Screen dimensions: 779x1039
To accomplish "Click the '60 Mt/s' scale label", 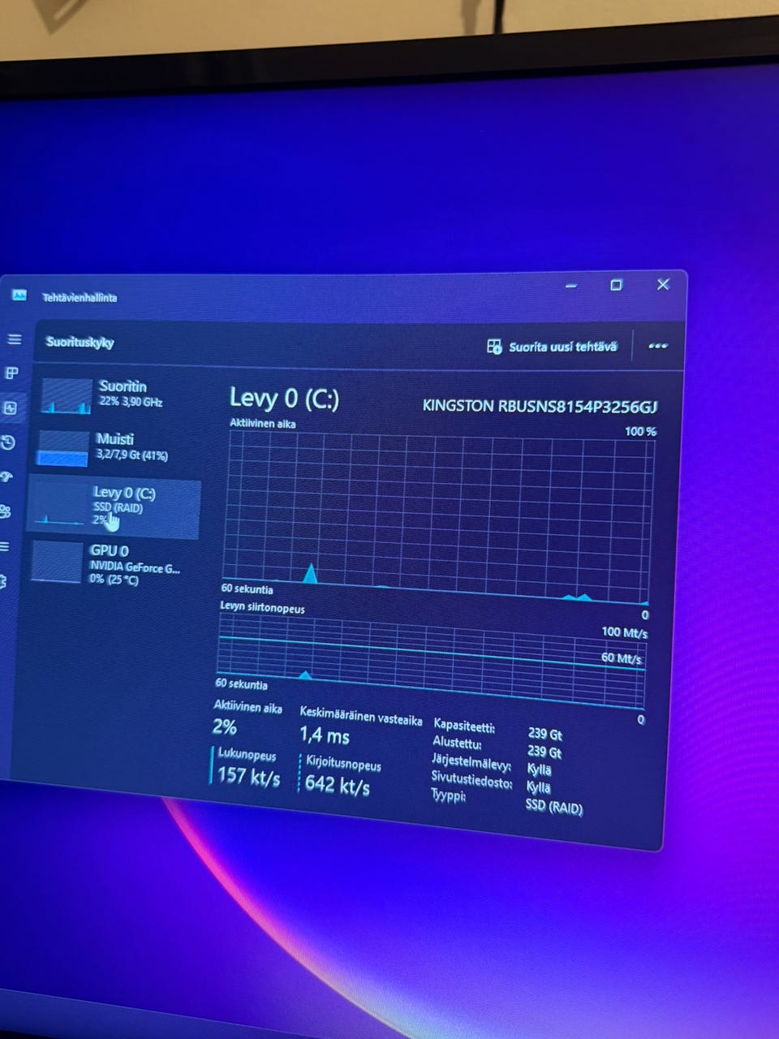I will [622, 657].
